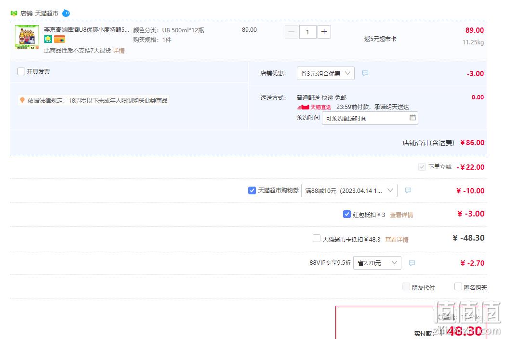
Task: Click the quantity input field showing 1
Action: click(x=307, y=31)
